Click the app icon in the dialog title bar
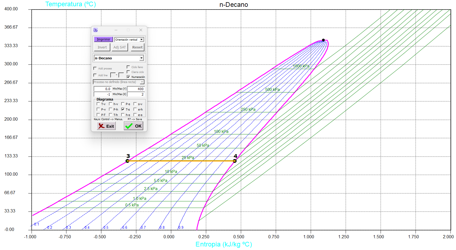This screenshot has height=250, width=456. click(x=96, y=30)
